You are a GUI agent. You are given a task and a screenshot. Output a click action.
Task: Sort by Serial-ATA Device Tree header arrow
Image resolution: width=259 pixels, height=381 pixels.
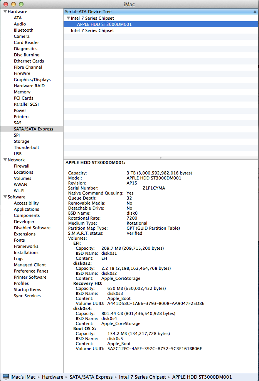pyautogui.click(x=255, y=12)
